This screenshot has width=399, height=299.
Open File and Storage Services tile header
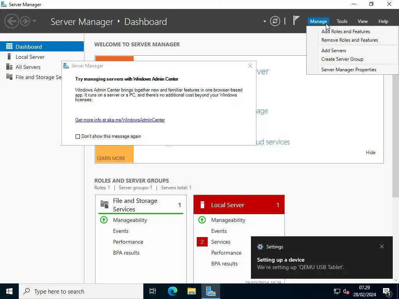pos(141,205)
